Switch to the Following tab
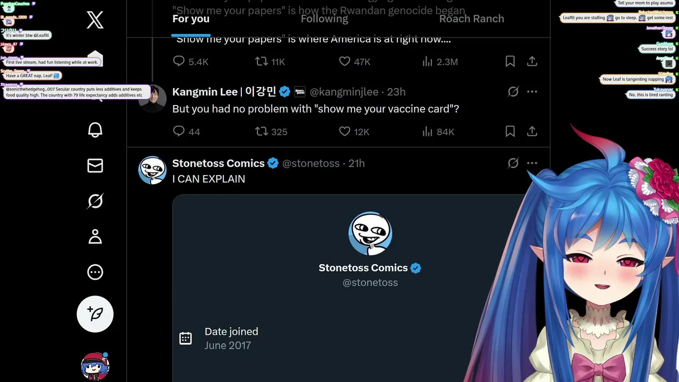The image size is (679, 382). pos(324,19)
